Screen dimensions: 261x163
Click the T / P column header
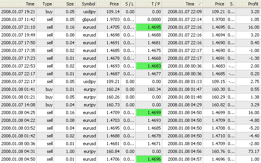149,4
